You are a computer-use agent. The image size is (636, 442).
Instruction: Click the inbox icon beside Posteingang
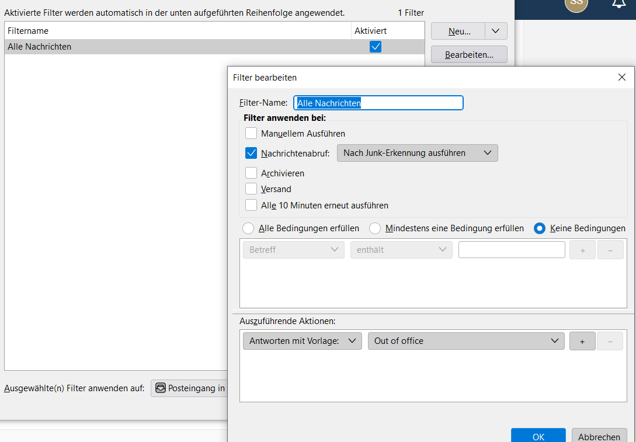pyautogui.click(x=161, y=388)
